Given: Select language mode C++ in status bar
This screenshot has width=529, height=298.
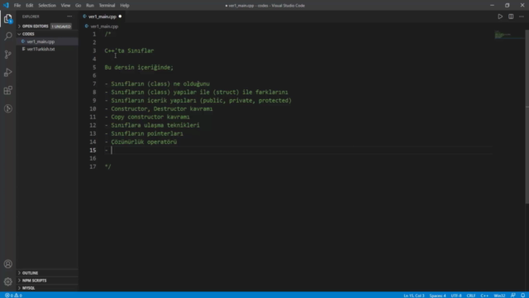Looking at the screenshot, I should coord(484,296).
